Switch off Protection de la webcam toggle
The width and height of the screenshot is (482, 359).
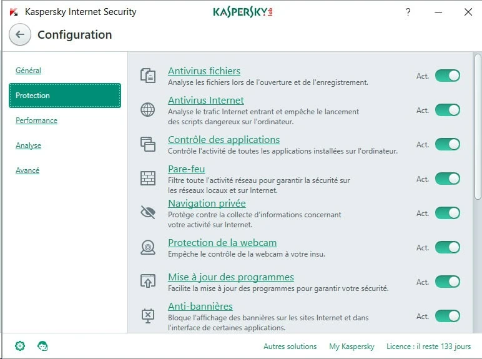tap(447, 247)
